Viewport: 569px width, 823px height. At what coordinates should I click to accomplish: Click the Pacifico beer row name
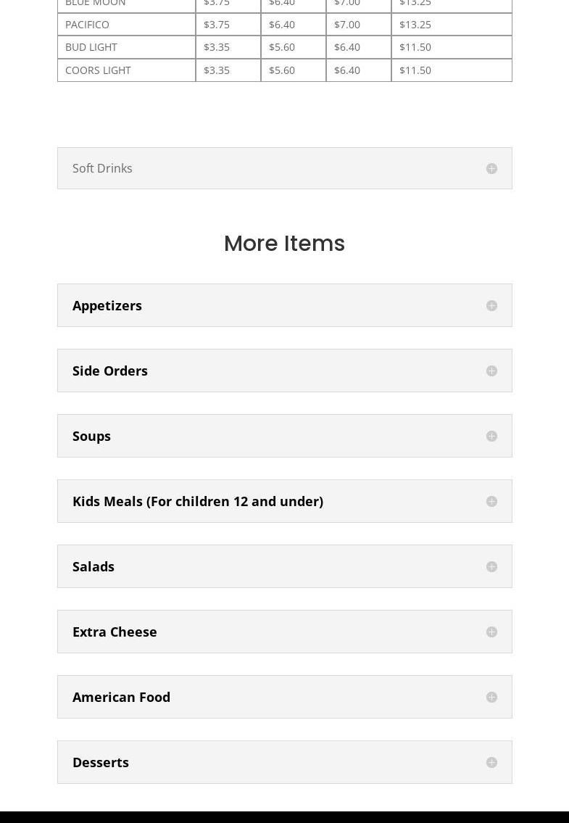pyautogui.click(x=88, y=25)
